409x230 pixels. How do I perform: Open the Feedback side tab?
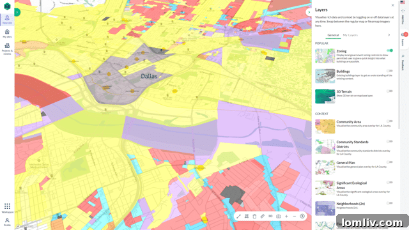[403, 63]
